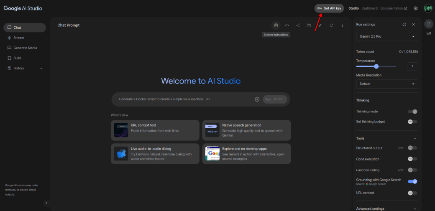Screen dimensions: 435x211
Task: Open the account profile avatar
Action: click(428, 8)
